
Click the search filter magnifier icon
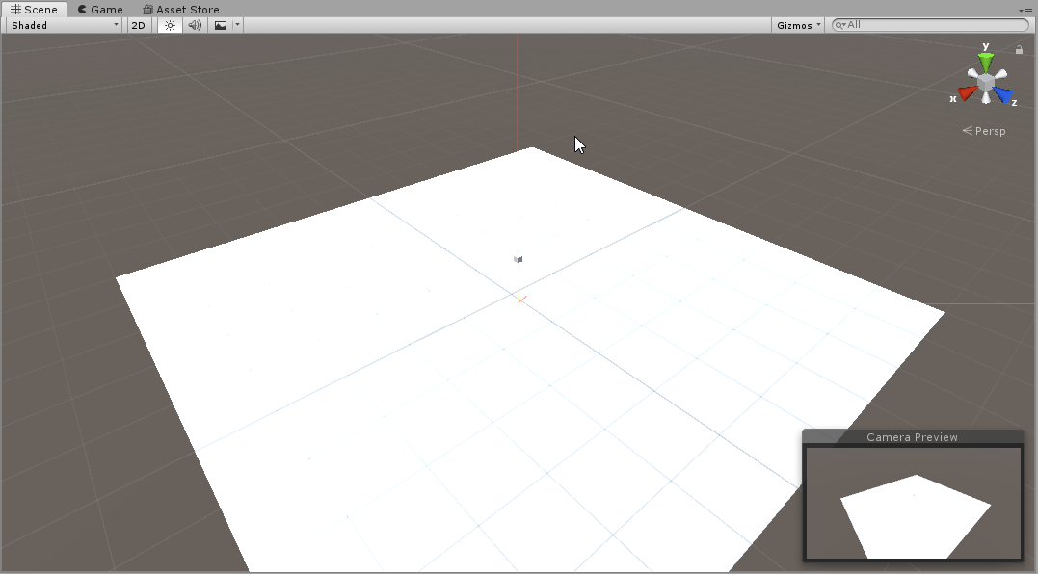click(x=840, y=24)
